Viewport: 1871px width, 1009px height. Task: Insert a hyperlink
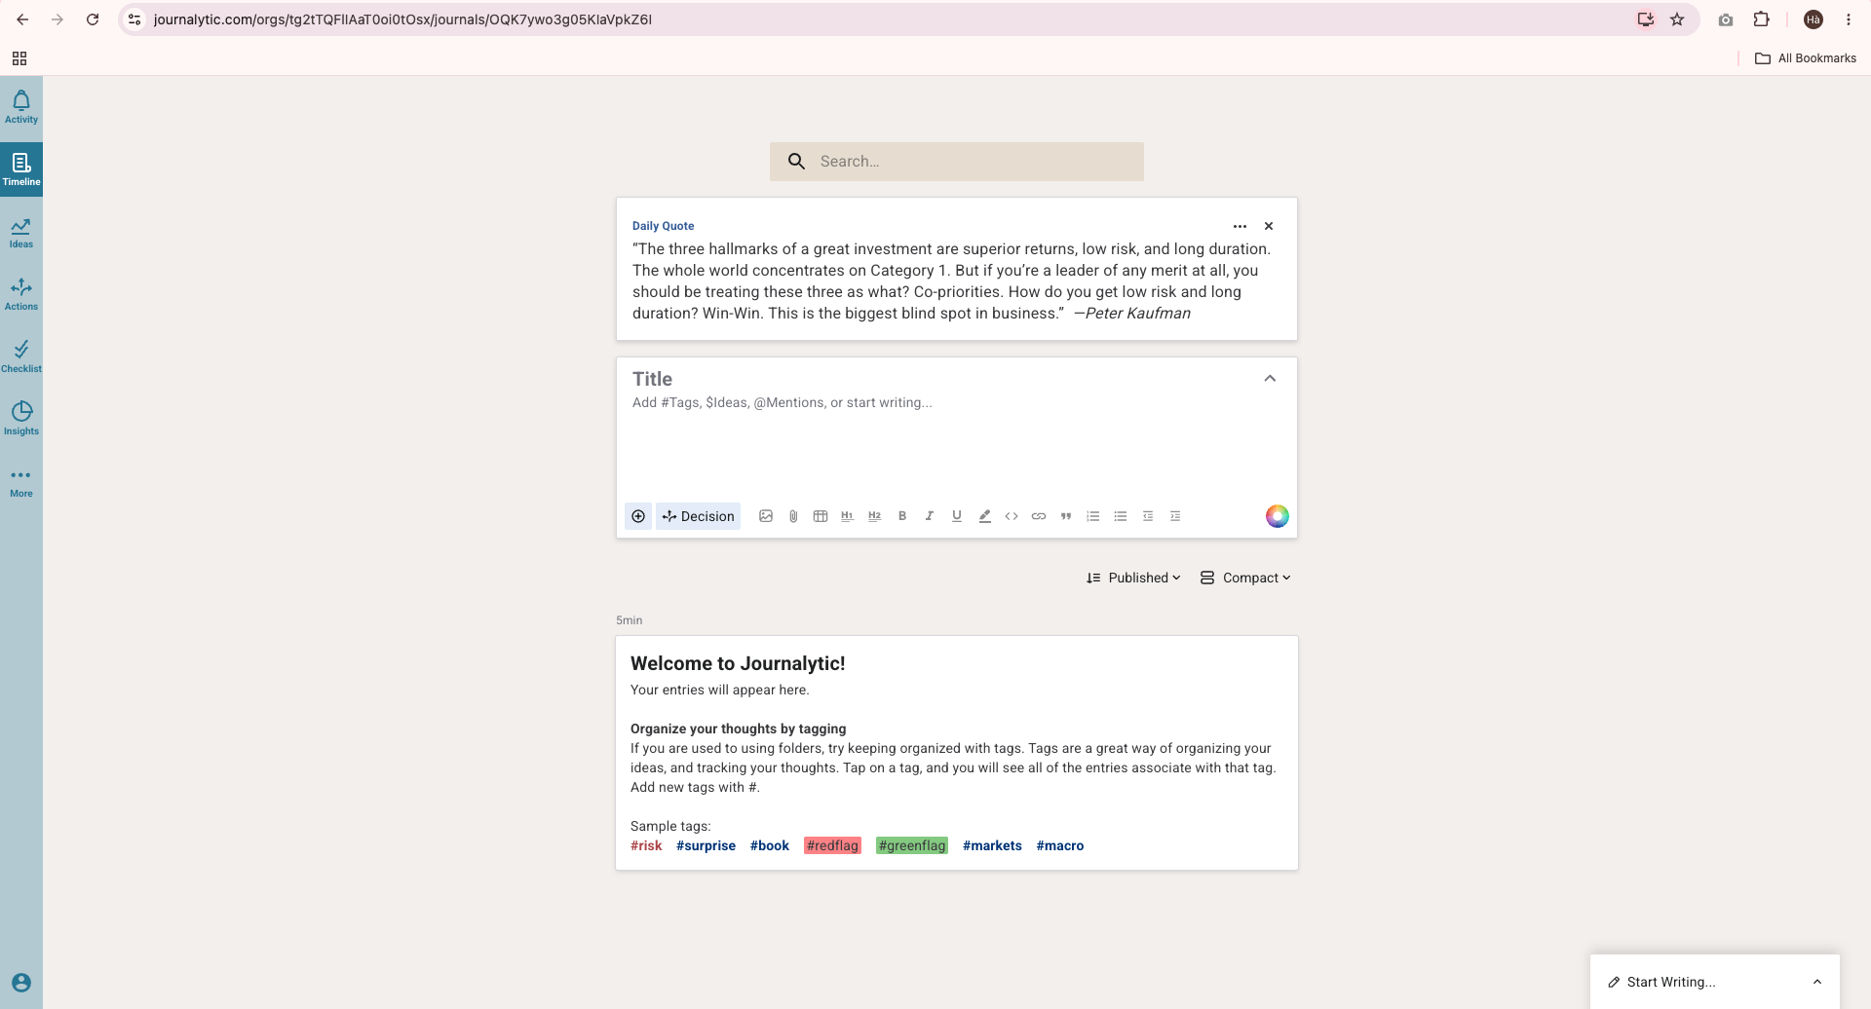pos(1039,516)
